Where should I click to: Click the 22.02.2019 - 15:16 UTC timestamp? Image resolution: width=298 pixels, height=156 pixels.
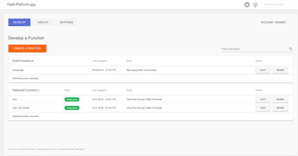point(104,70)
